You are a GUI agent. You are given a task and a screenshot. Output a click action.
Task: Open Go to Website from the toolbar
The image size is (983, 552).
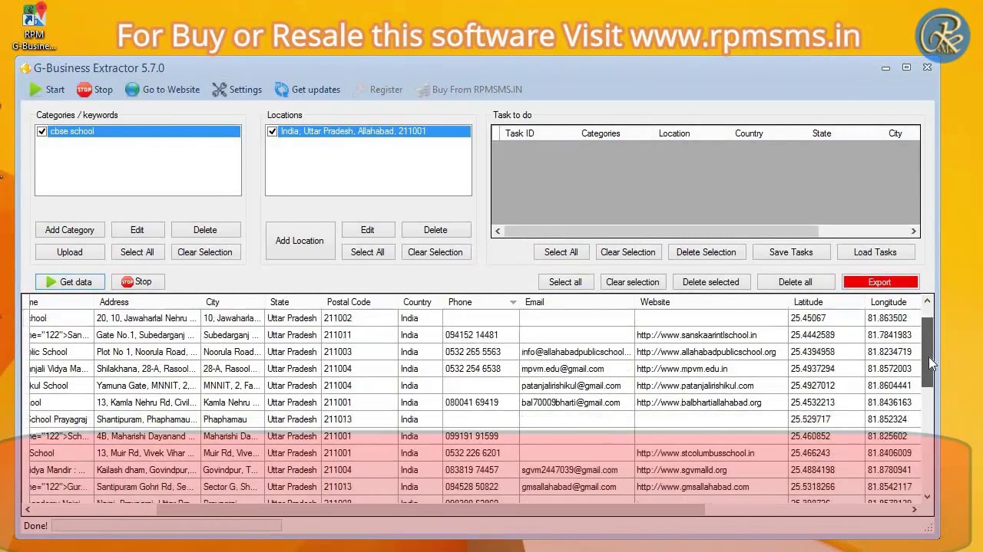click(x=162, y=90)
